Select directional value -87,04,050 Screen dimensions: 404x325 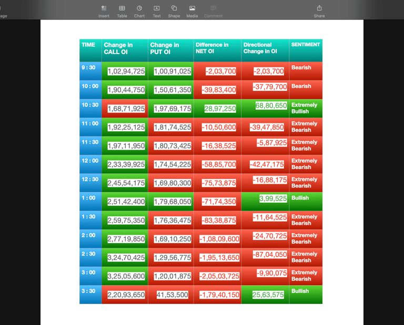[270, 254]
